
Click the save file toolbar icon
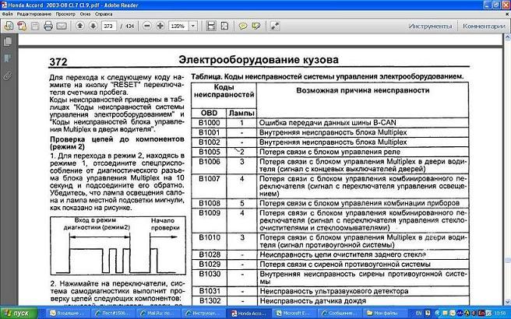coord(35,26)
